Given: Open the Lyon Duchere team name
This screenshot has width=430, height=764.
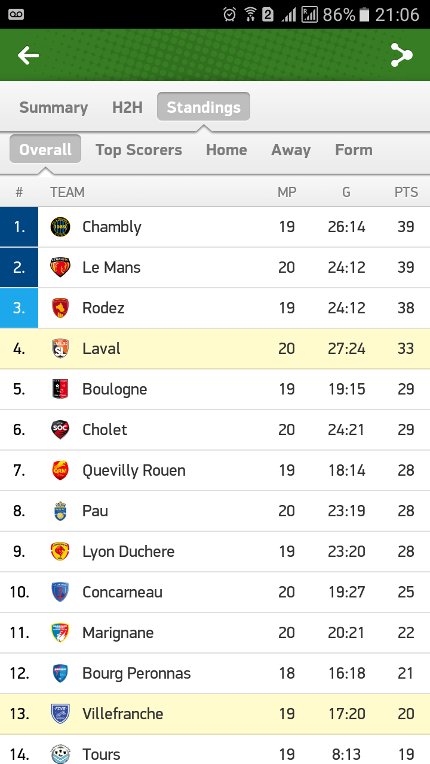Looking at the screenshot, I should click(128, 552).
